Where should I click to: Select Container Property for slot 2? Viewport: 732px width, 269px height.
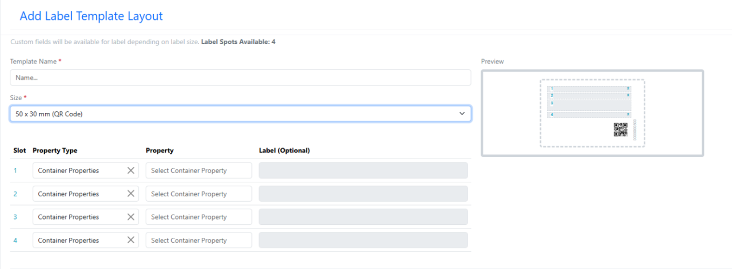pos(199,194)
